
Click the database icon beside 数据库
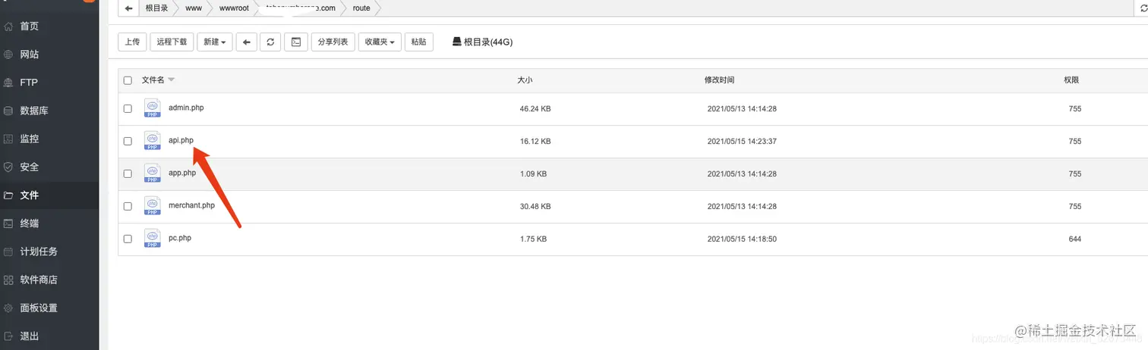tap(8, 111)
